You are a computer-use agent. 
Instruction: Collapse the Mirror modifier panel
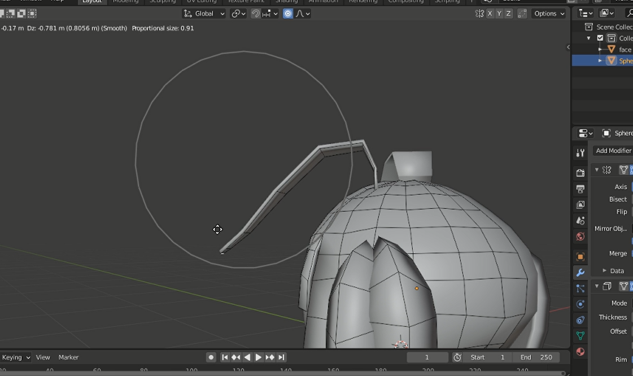pyautogui.click(x=597, y=170)
